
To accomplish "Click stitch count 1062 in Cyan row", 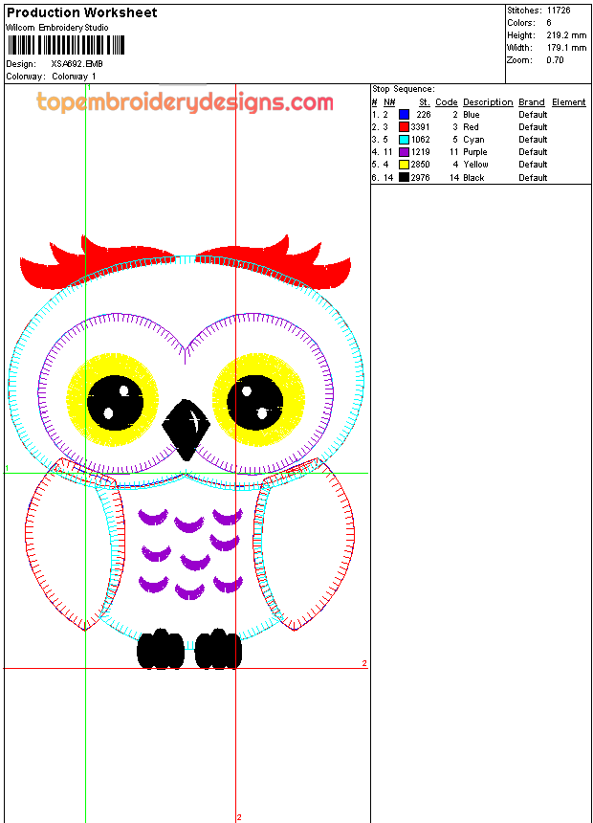I will tap(420, 140).
